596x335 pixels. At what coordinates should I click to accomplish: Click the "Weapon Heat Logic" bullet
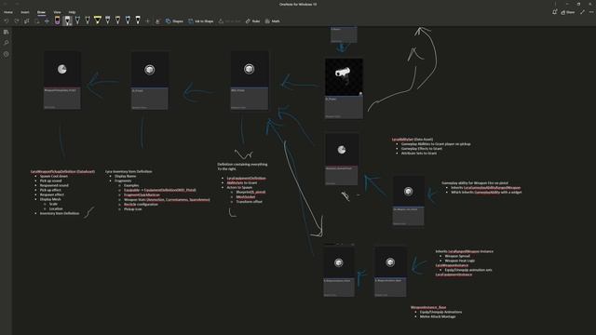click(459, 261)
